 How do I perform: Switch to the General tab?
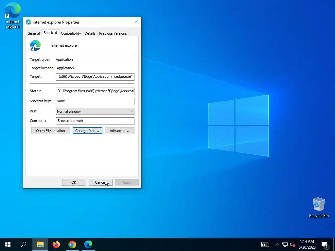click(34, 33)
